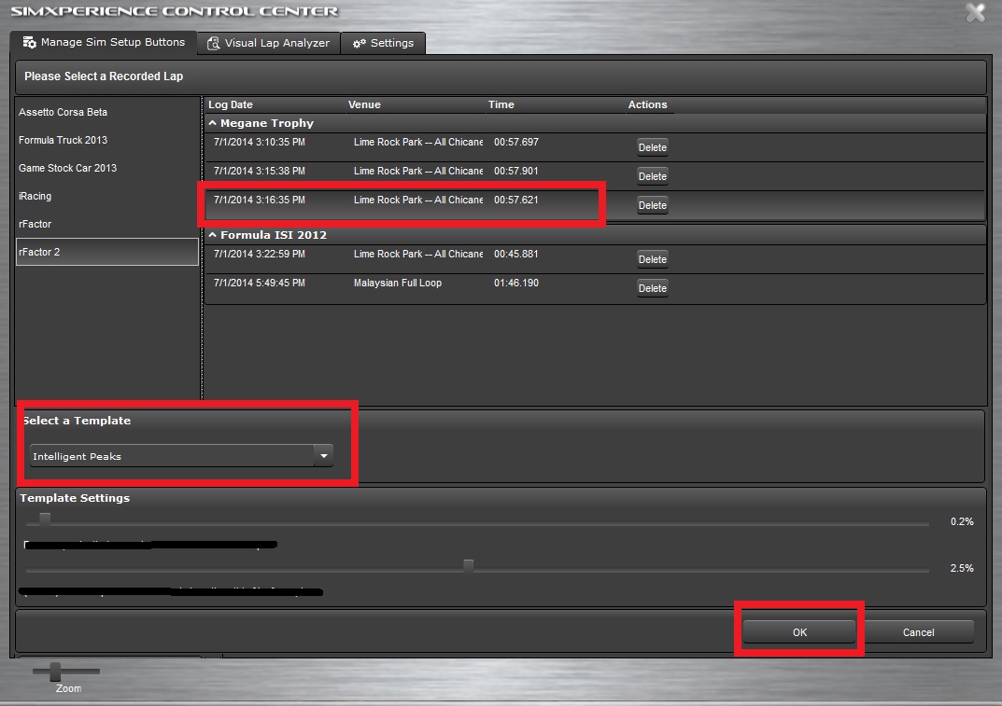Cancel the recorded lap dialog
The height and width of the screenshot is (706, 1002).
(x=918, y=632)
